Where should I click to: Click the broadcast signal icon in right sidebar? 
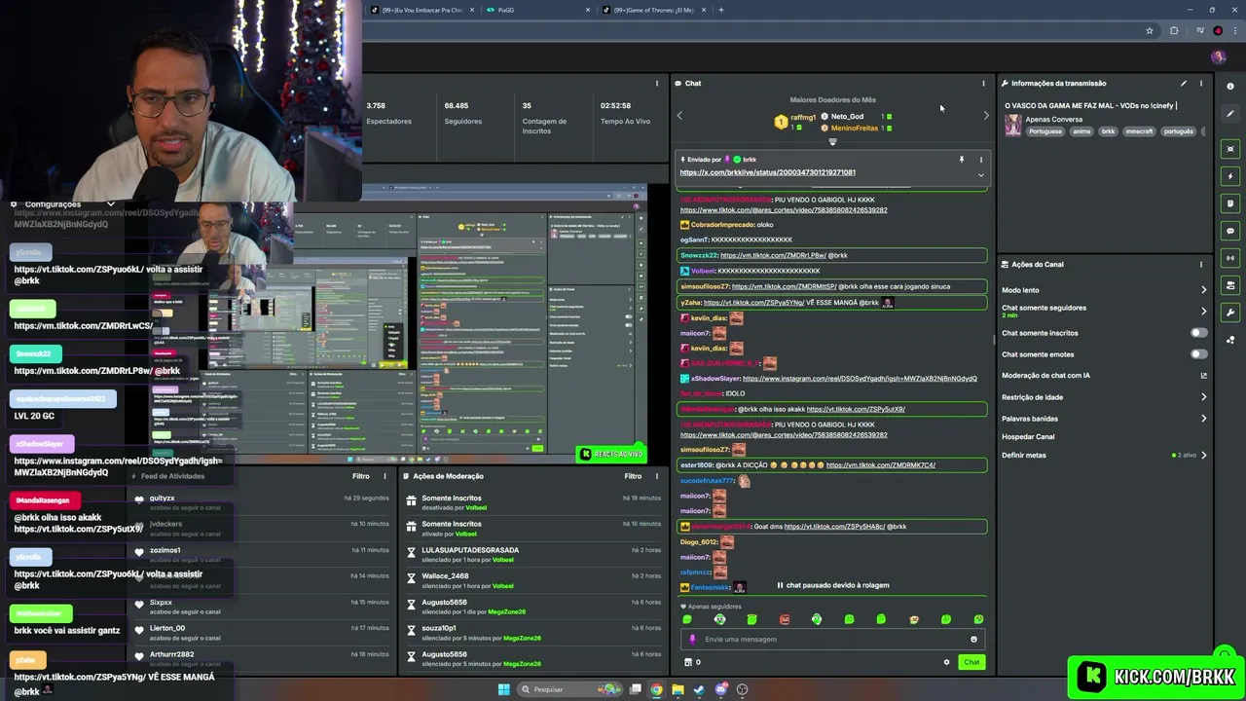1231,258
